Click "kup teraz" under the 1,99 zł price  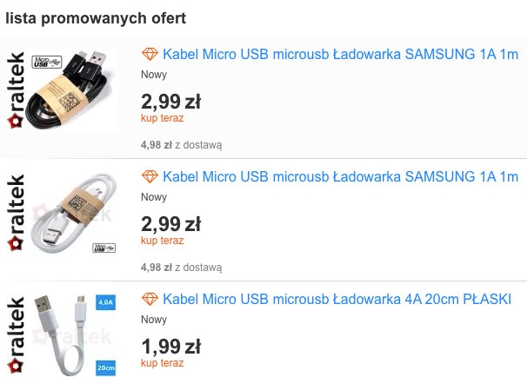click(162, 363)
